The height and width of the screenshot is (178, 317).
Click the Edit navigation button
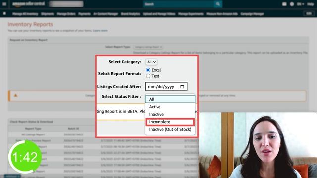coord(309,13)
